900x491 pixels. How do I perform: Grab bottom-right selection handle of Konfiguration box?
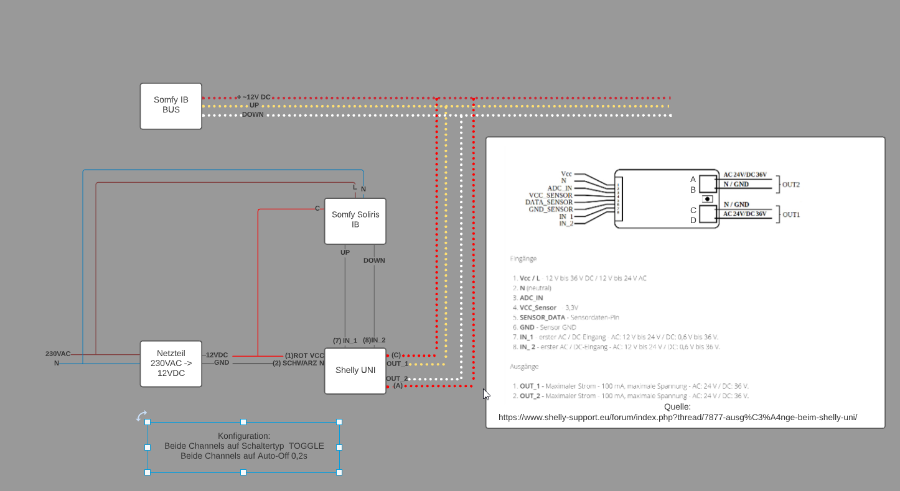pyautogui.click(x=339, y=472)
